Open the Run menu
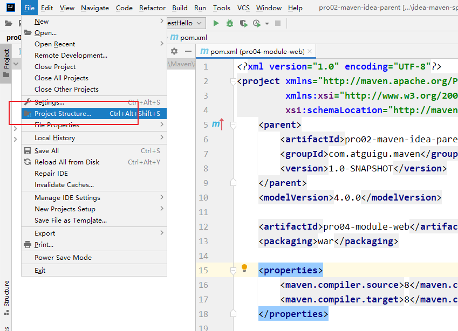The image size is (458, 331). pyautogui.click(x=200, y=8)
